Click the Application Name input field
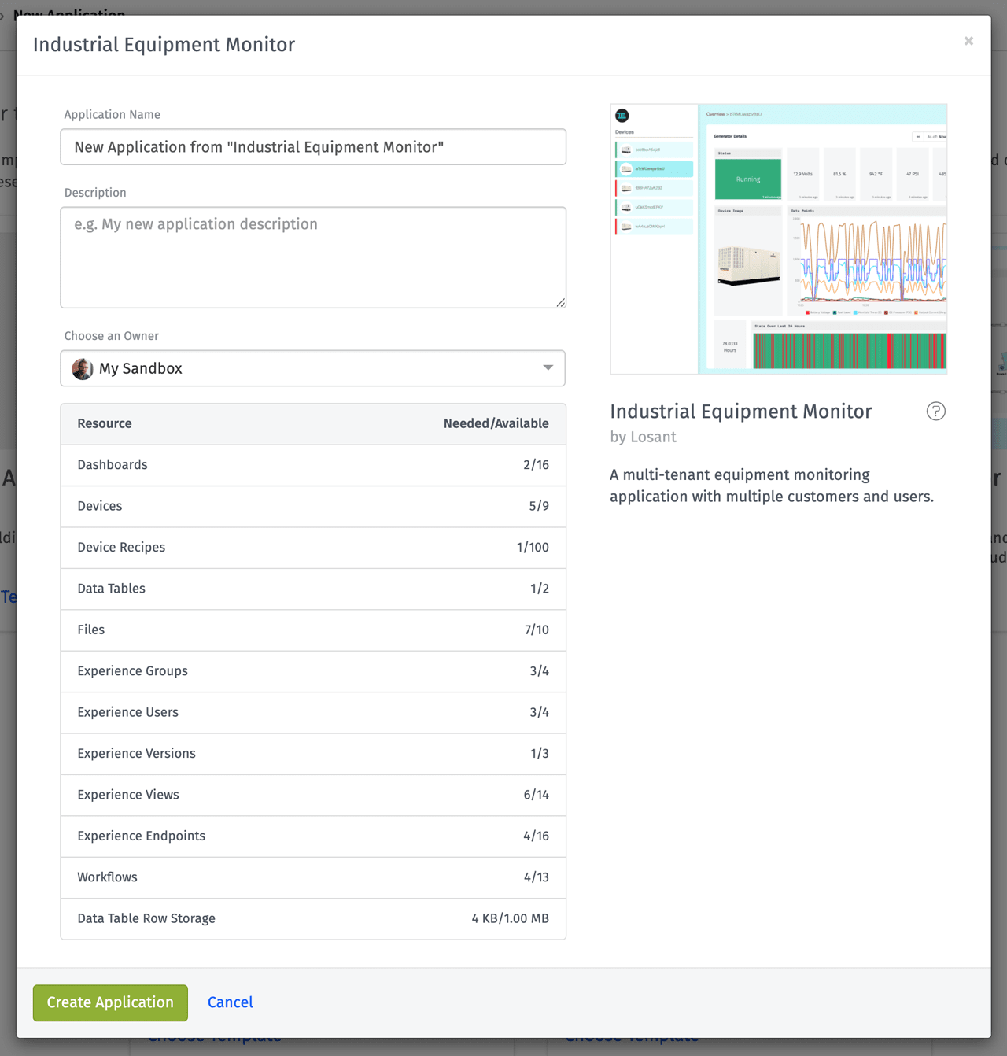1007x1056 pixels. tap(313, 146)
